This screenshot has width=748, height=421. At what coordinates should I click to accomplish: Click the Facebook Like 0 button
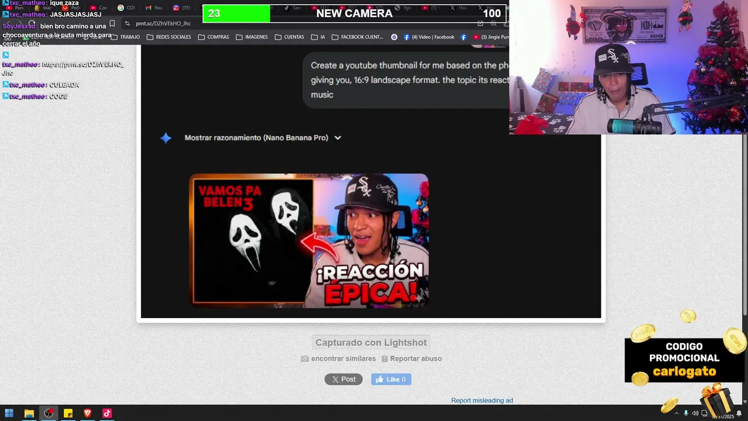[391, 379]
